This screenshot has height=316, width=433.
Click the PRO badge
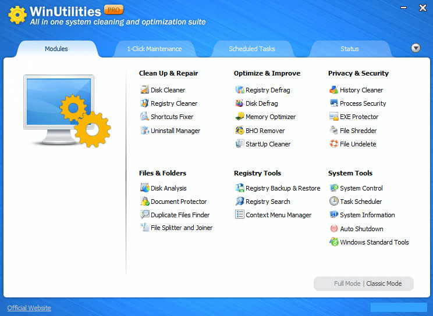click(x=113, y=10)
